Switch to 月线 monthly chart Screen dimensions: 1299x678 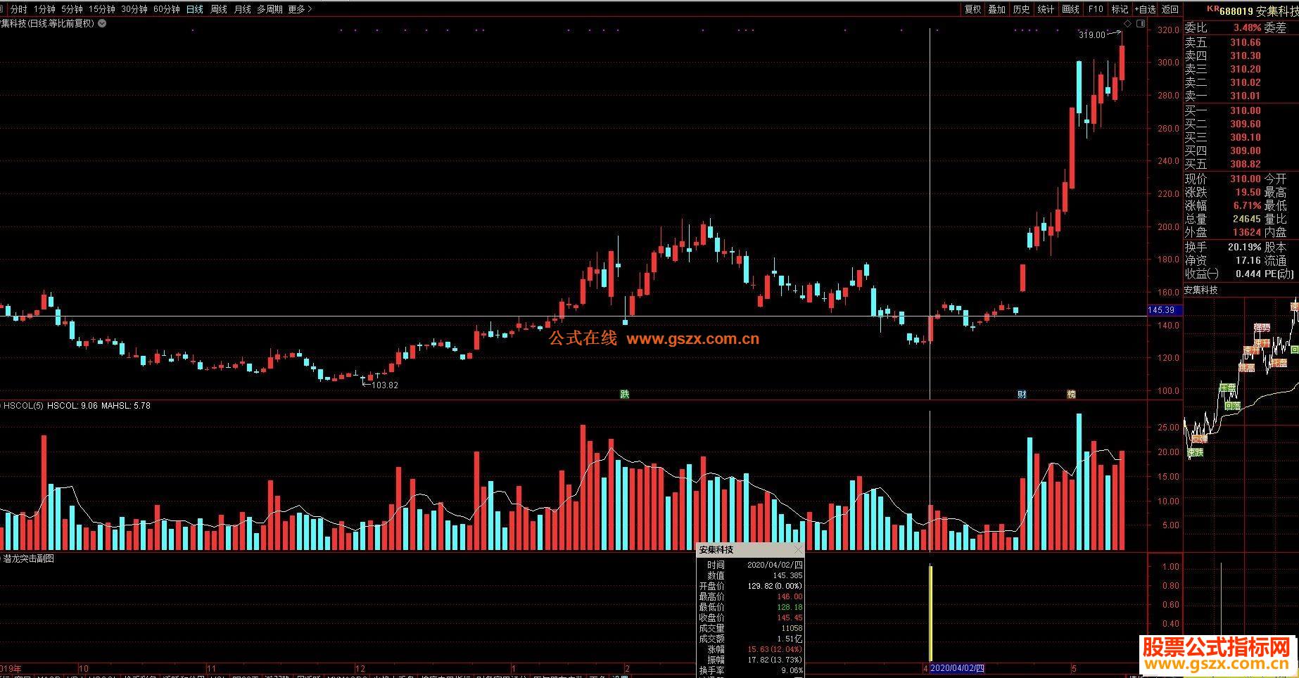pos(242,9)
